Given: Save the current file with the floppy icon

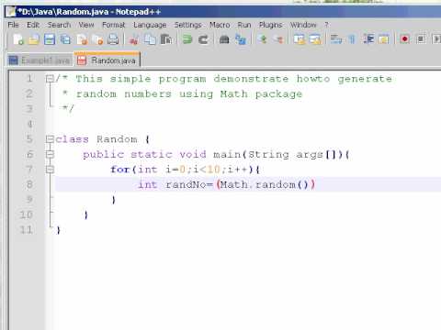Looking at the screenshot, I should click(x=50, y=39).
